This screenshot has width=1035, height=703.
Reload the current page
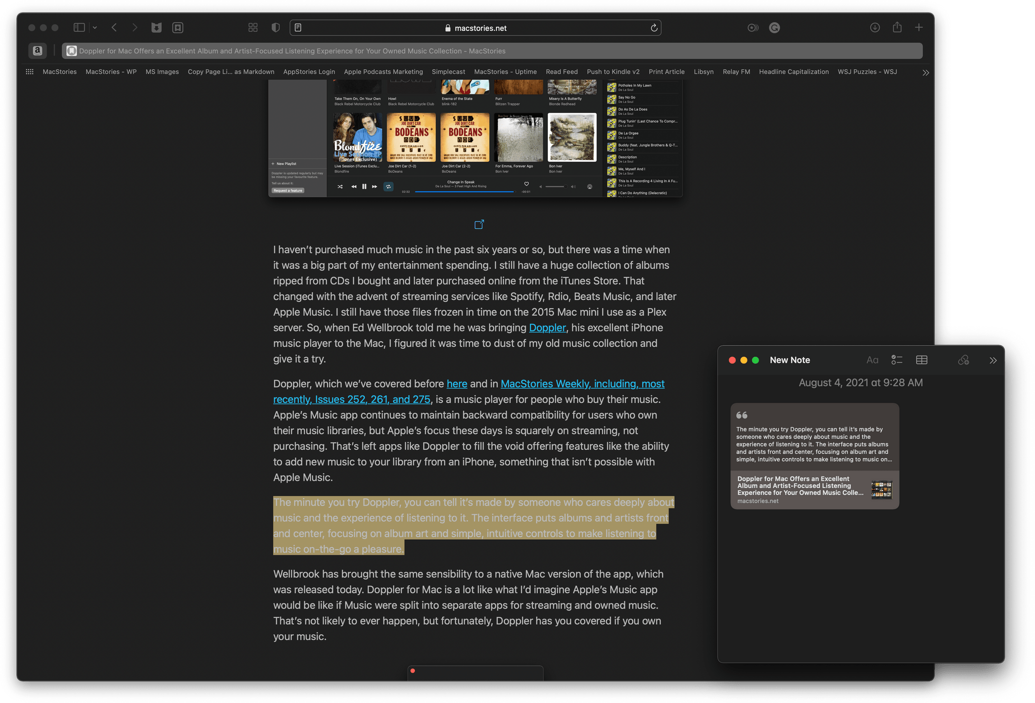654,28
